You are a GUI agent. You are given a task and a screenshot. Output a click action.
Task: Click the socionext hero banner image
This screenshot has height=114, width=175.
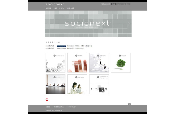point(88,24)
